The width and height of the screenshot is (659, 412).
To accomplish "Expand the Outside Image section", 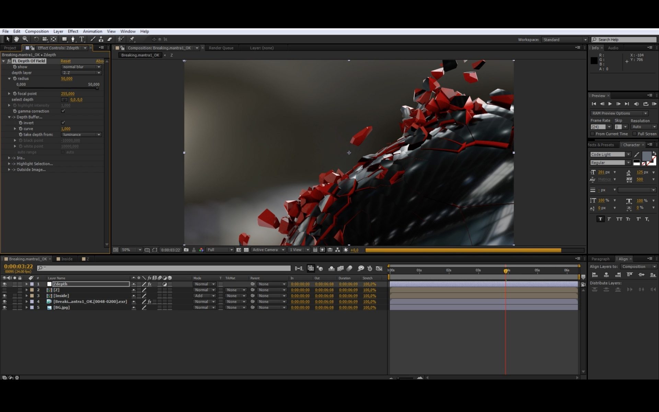I will (x=9, y=170).
